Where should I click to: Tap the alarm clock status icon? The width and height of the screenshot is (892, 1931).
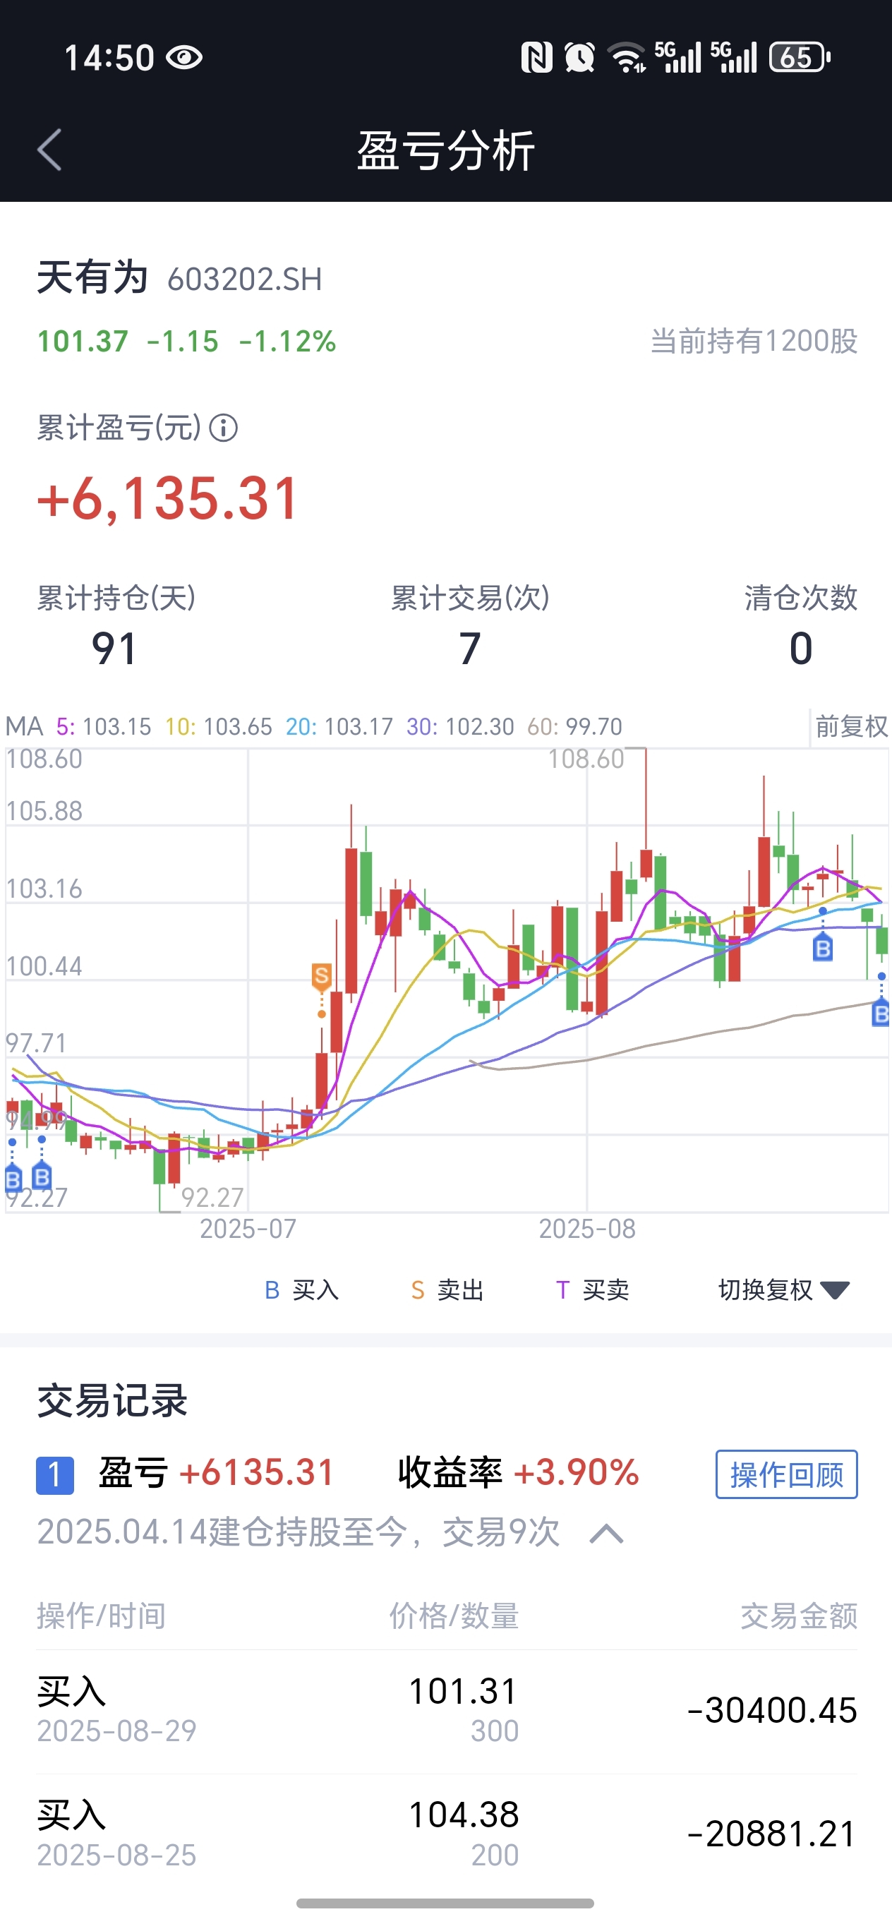click(x=579, y=58)
